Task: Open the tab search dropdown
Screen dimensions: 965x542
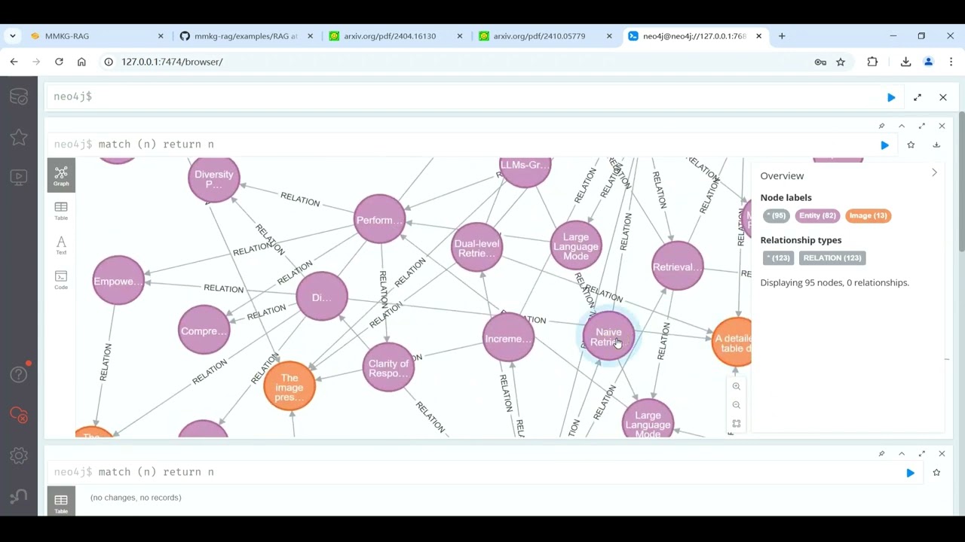Action: [x=13, y=36]
